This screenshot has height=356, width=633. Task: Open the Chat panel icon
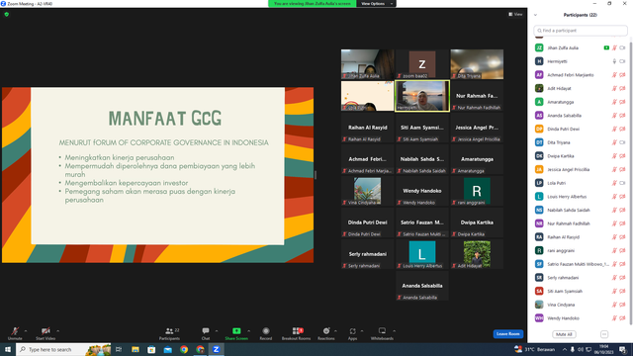206,331
